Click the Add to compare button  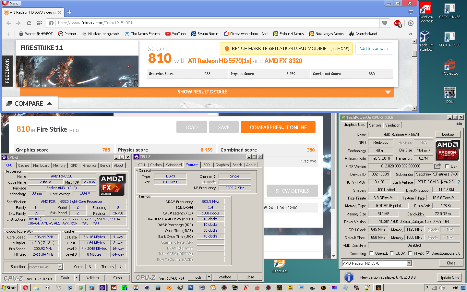(x=374, y=49)
